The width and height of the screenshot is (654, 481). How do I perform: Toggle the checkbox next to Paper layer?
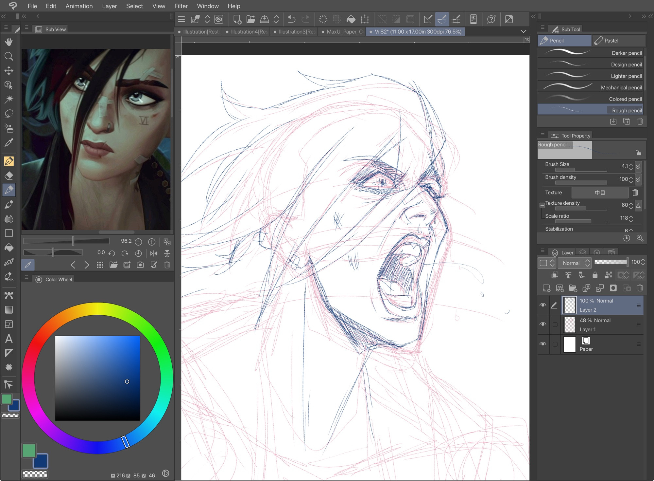[x=555, y=344]
